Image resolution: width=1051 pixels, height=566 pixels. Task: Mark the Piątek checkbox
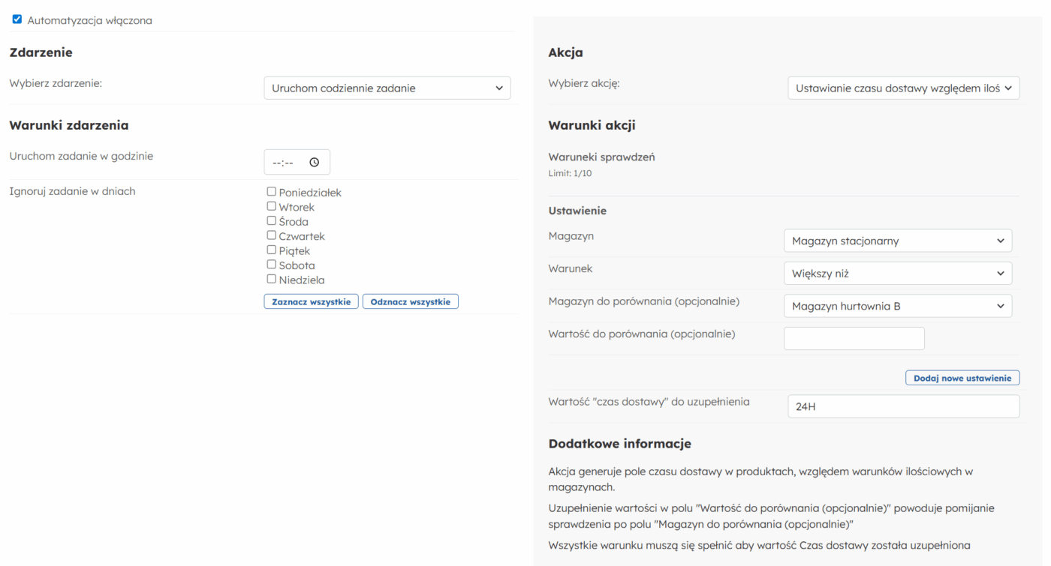(272, 250)
